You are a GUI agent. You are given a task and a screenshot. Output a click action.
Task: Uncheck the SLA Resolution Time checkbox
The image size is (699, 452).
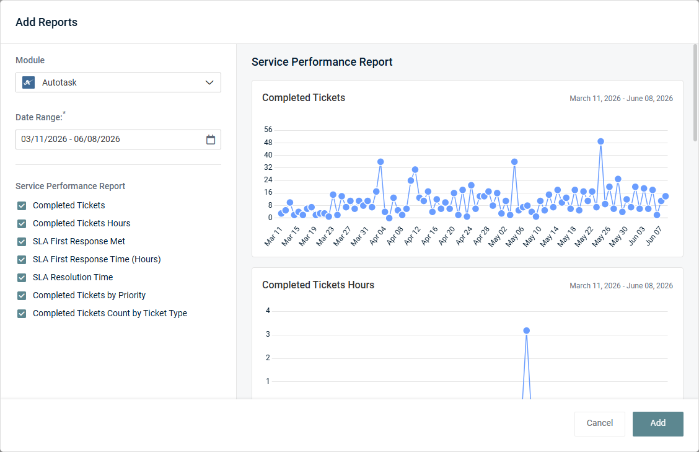click(x=22, y=278)
